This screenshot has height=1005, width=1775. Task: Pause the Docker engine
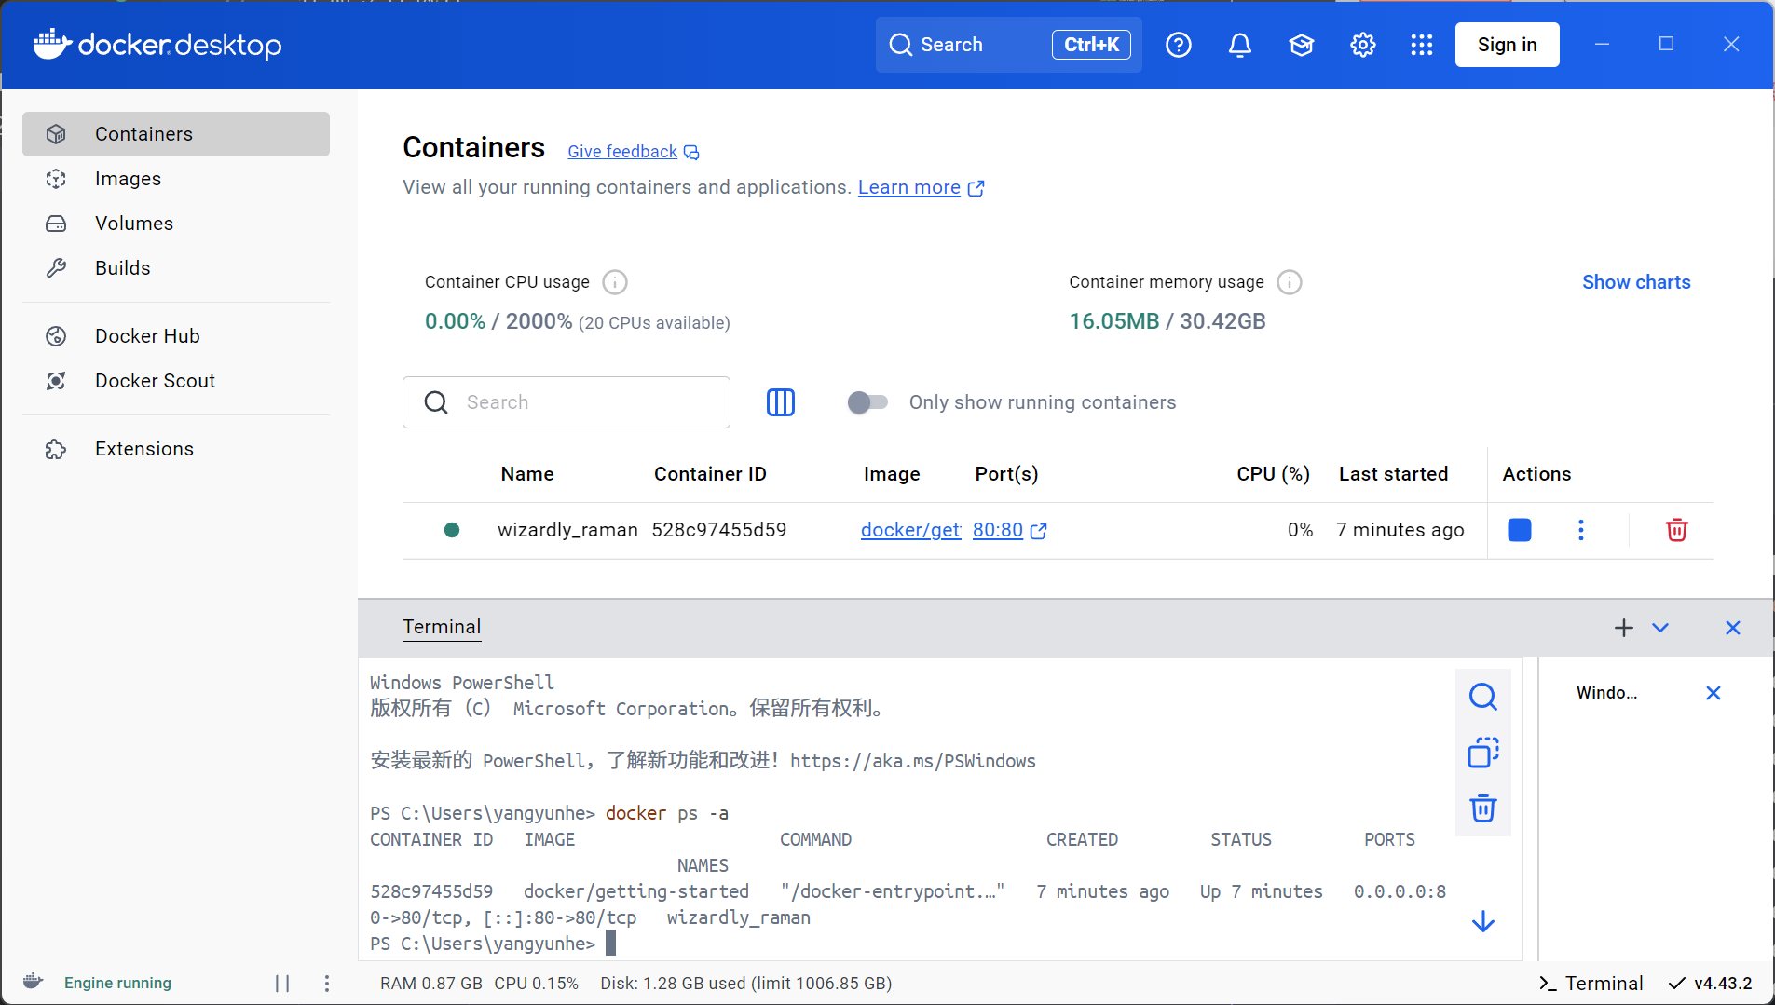click(282, 983)
